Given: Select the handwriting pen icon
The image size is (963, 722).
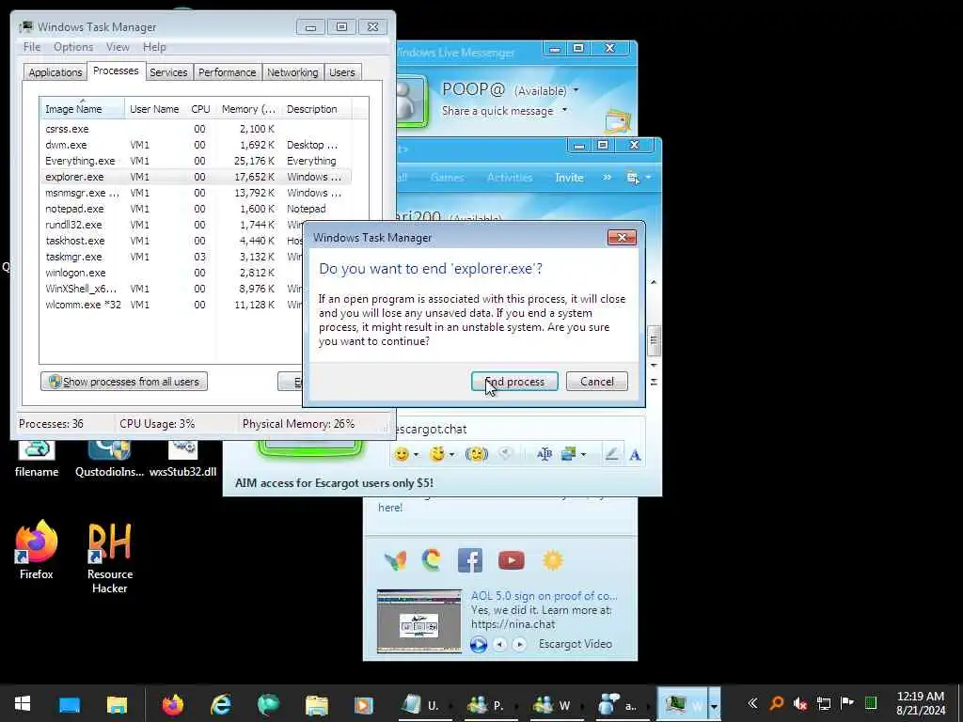Looking at the screenshot, I should [611, 454].
